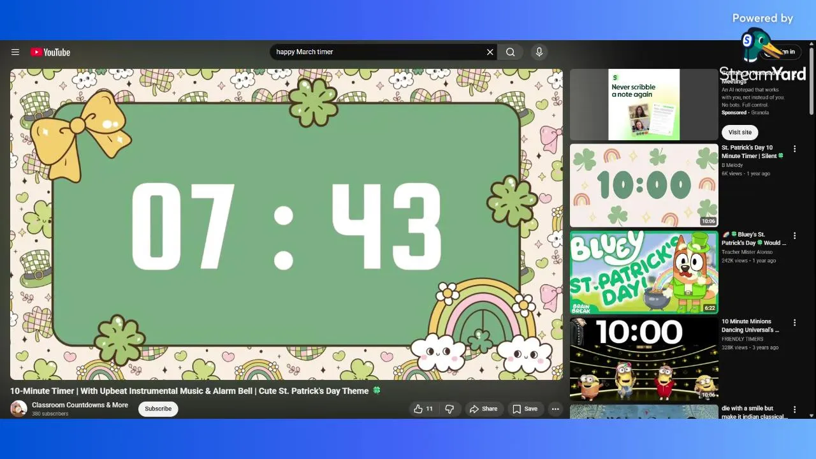The height and width of the screenshot is (459, 816).
Task: Click the title Bluey's St. Patrick's Day
Action: tap(754, 238)
